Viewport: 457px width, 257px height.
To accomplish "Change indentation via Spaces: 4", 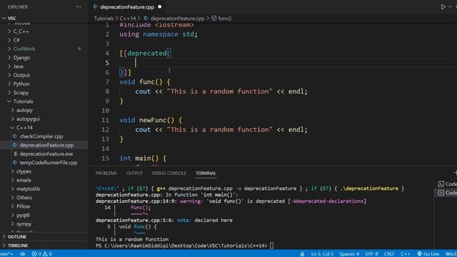I will coord(349,254).
